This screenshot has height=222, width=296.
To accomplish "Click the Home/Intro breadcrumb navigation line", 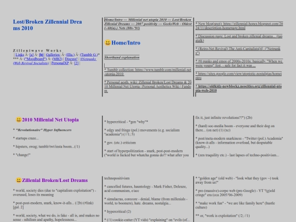I will [x=148, y=24].
